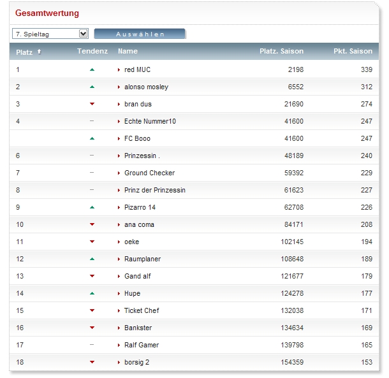Click the green up arrow beside red MUC
The width and height of the screenshot is (389, 378).
click(92, 69)
